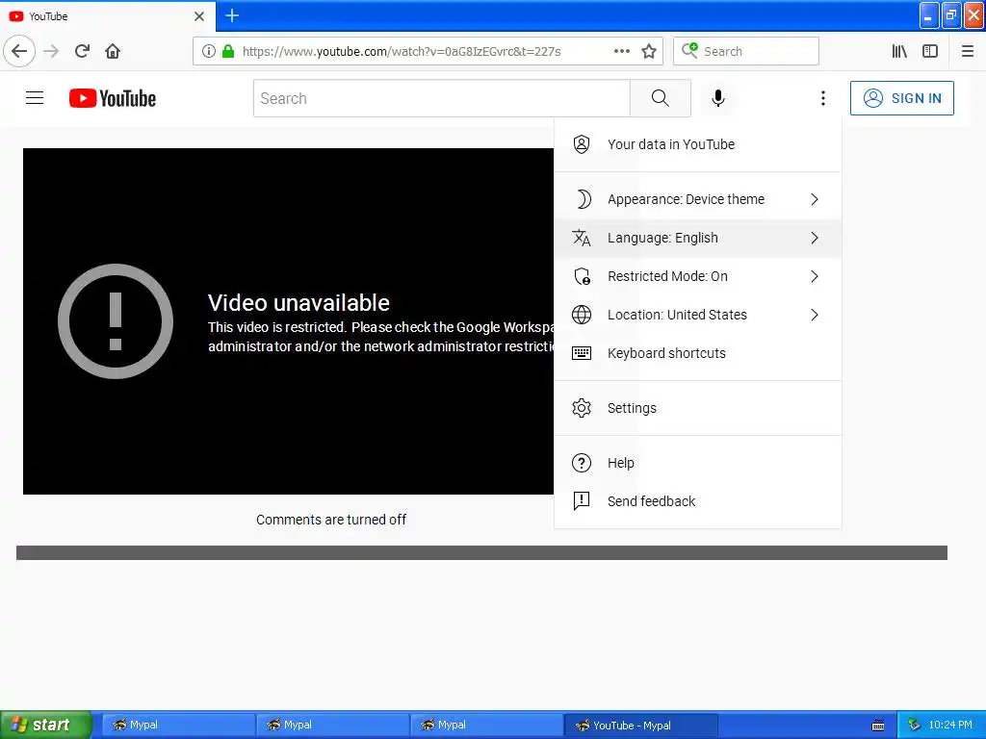Image resolution: width=986 pixels, height=739 pixels.
Task: Click the green padlock security icon
Action: point(228,51)
